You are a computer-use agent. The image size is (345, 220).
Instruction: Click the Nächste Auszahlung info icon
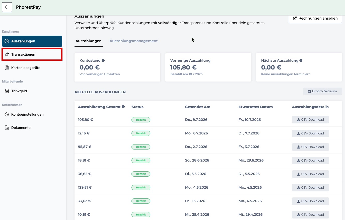click(301, 60)
